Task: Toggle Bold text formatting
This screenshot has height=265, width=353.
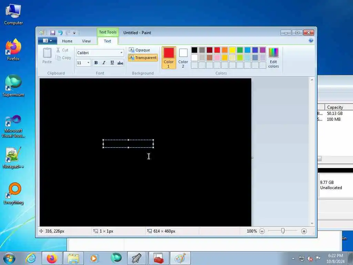Action: click(96, 63)
